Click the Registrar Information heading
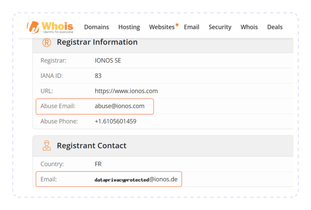 (97, 42)
